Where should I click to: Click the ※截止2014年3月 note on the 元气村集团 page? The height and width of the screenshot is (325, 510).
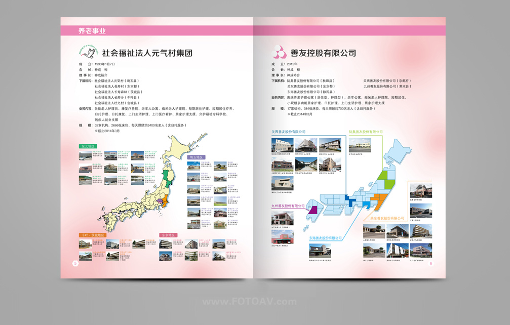pyautogui.click(x=107, y=131)
